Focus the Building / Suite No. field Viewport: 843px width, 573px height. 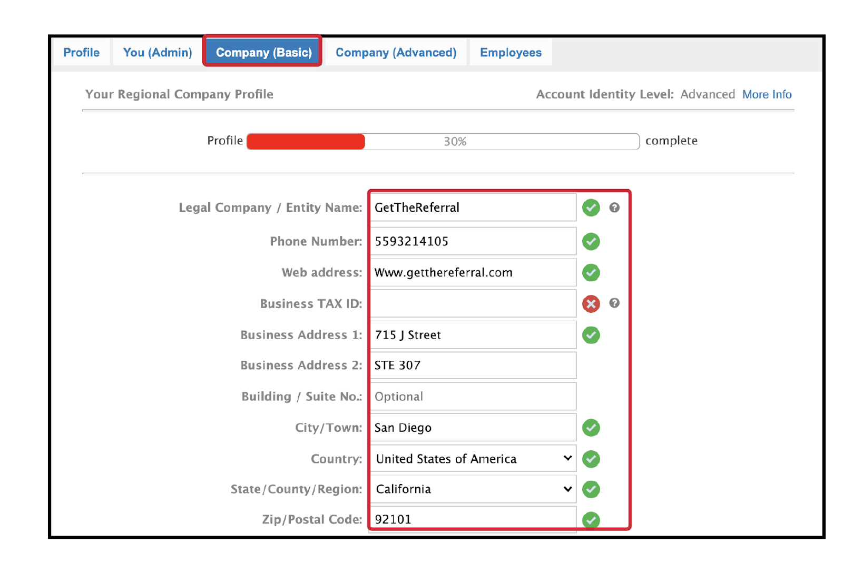tap(473, 396)
